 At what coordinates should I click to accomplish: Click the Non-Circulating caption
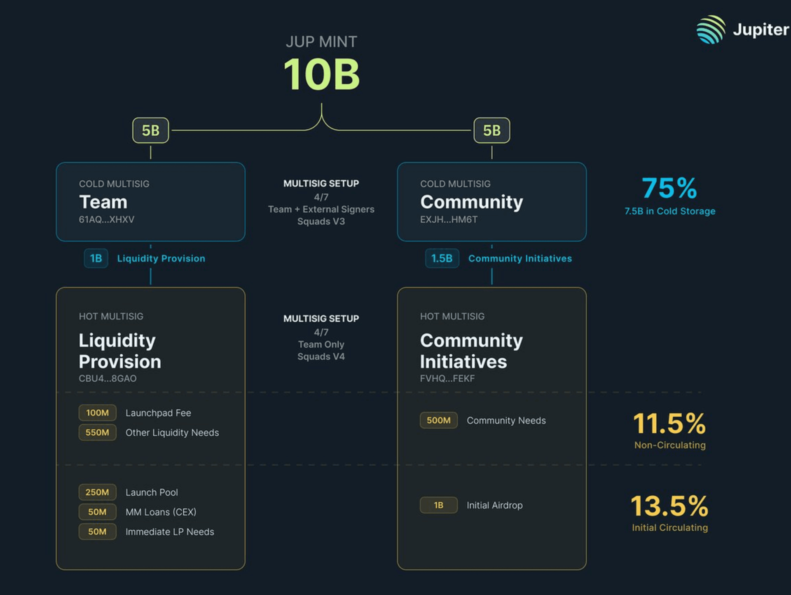(670, 445)
